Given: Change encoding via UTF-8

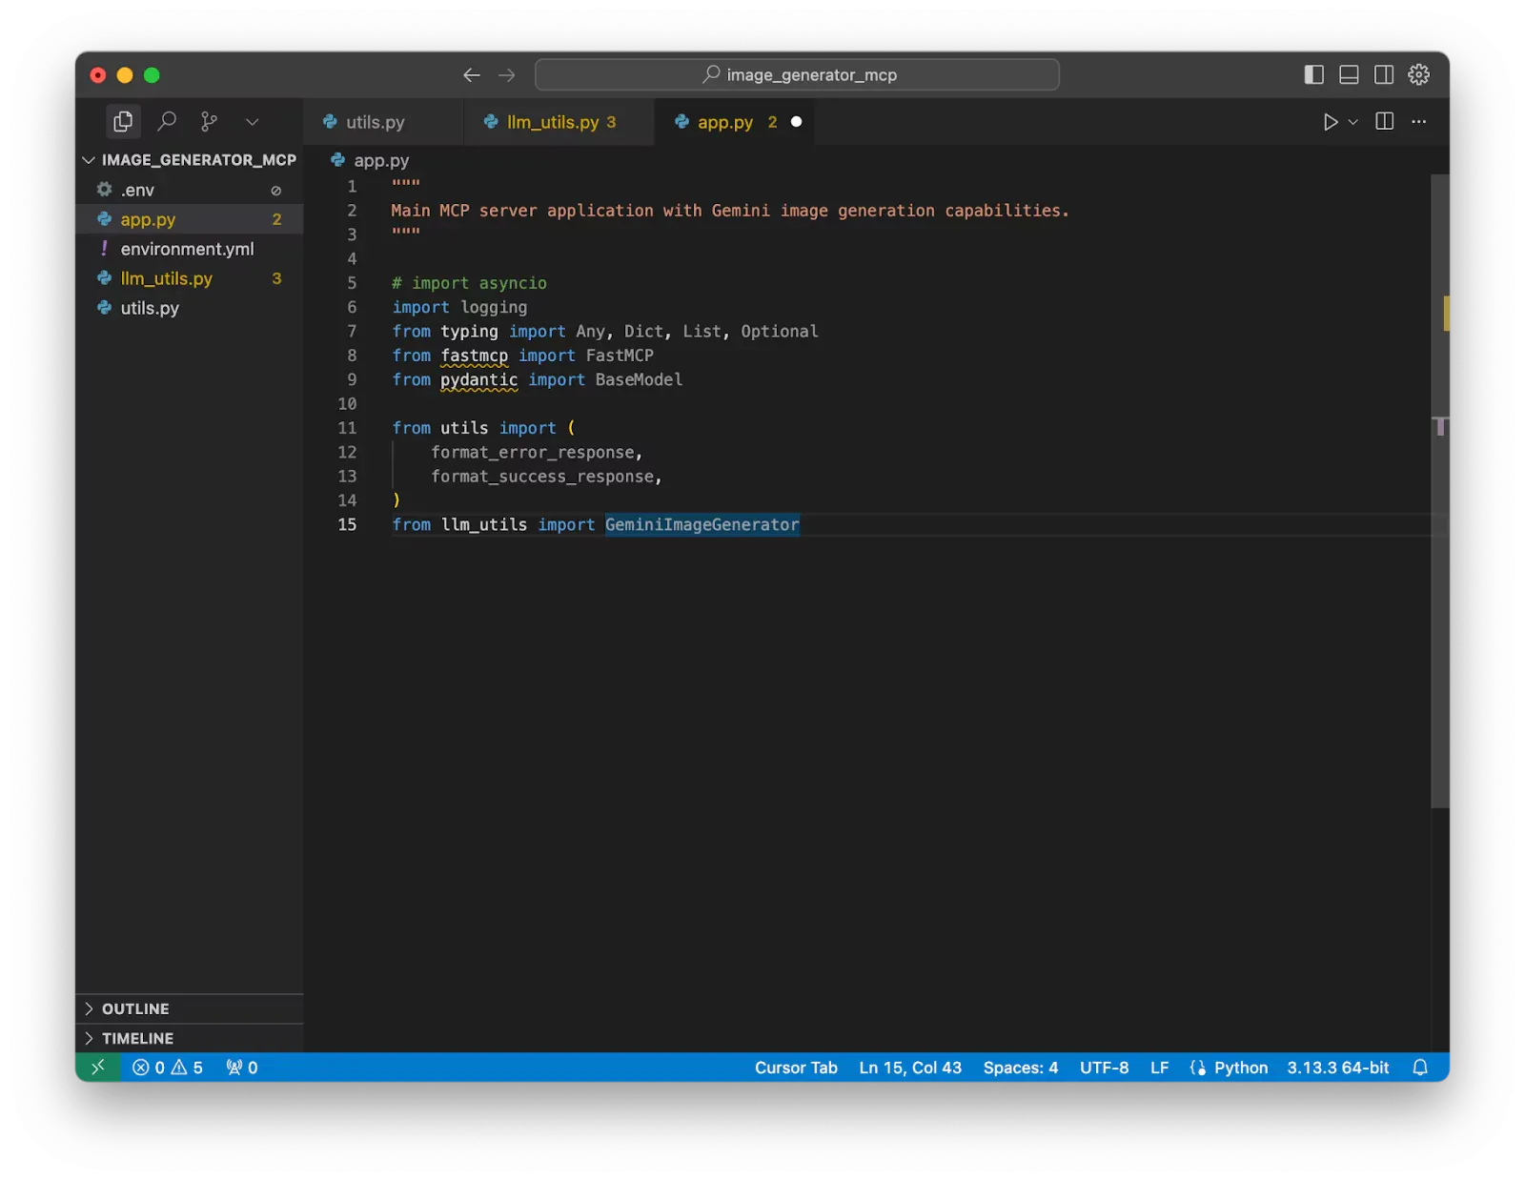Looking at the screenshot, I should point(1104,1068).
